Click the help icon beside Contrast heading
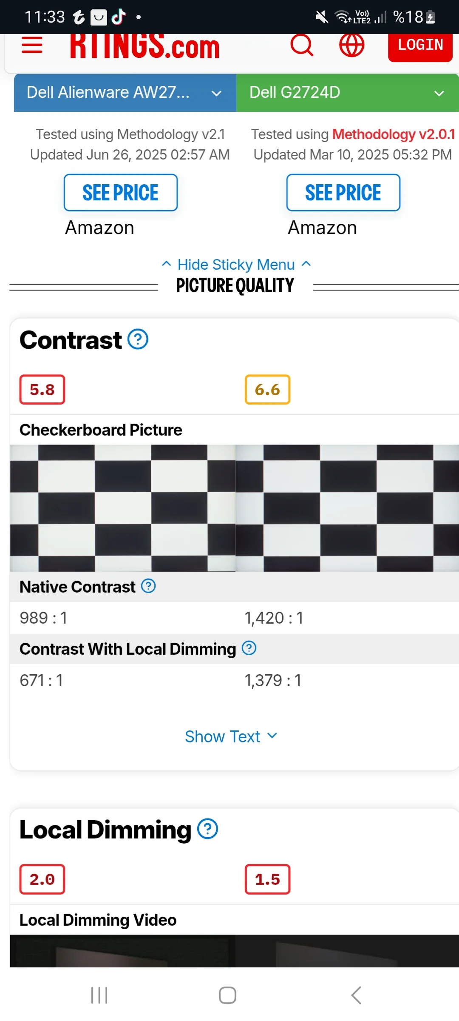Viewport: 459px width, 1021px height. (138, 339)
